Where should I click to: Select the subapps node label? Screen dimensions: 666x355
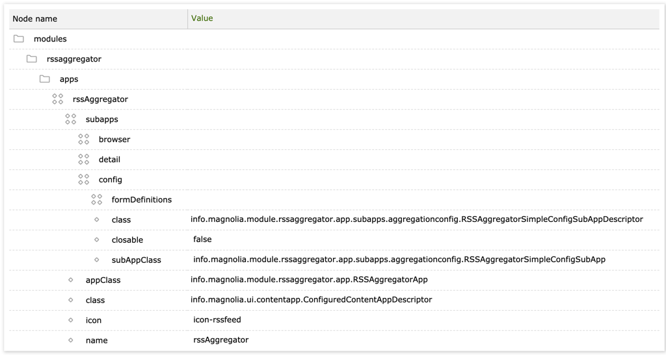tap(102, 119)
